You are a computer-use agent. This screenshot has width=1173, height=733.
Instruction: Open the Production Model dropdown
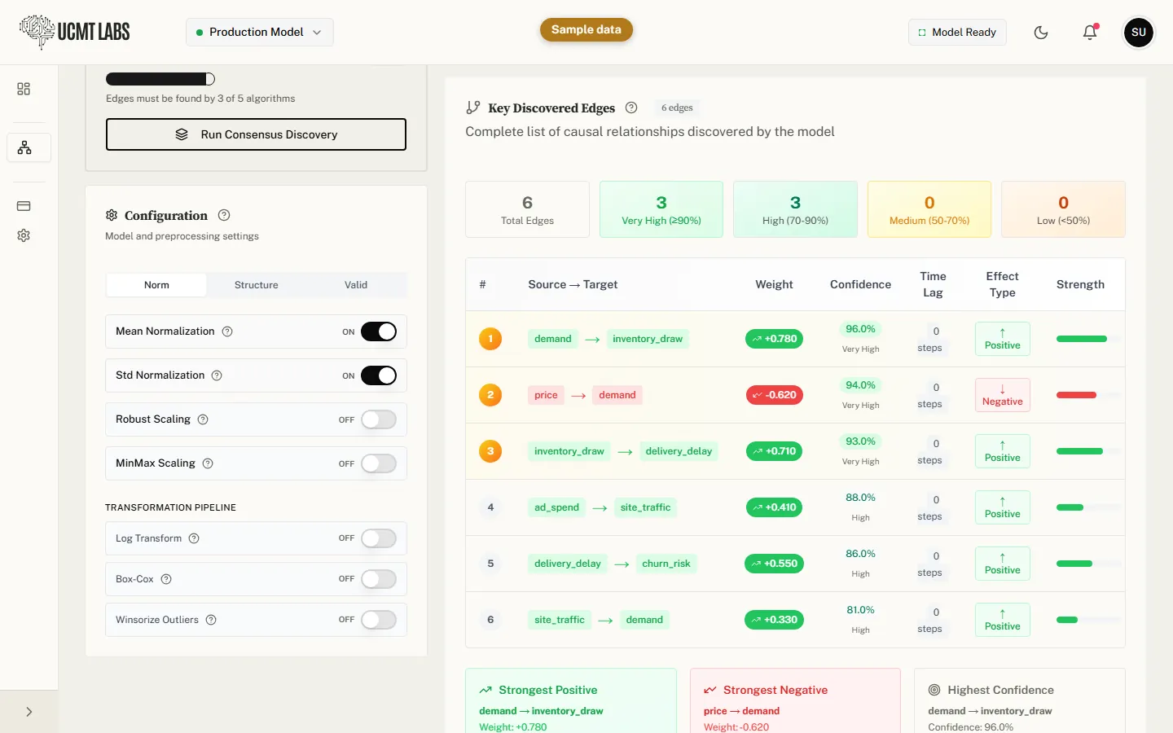(x=260, y=32)
